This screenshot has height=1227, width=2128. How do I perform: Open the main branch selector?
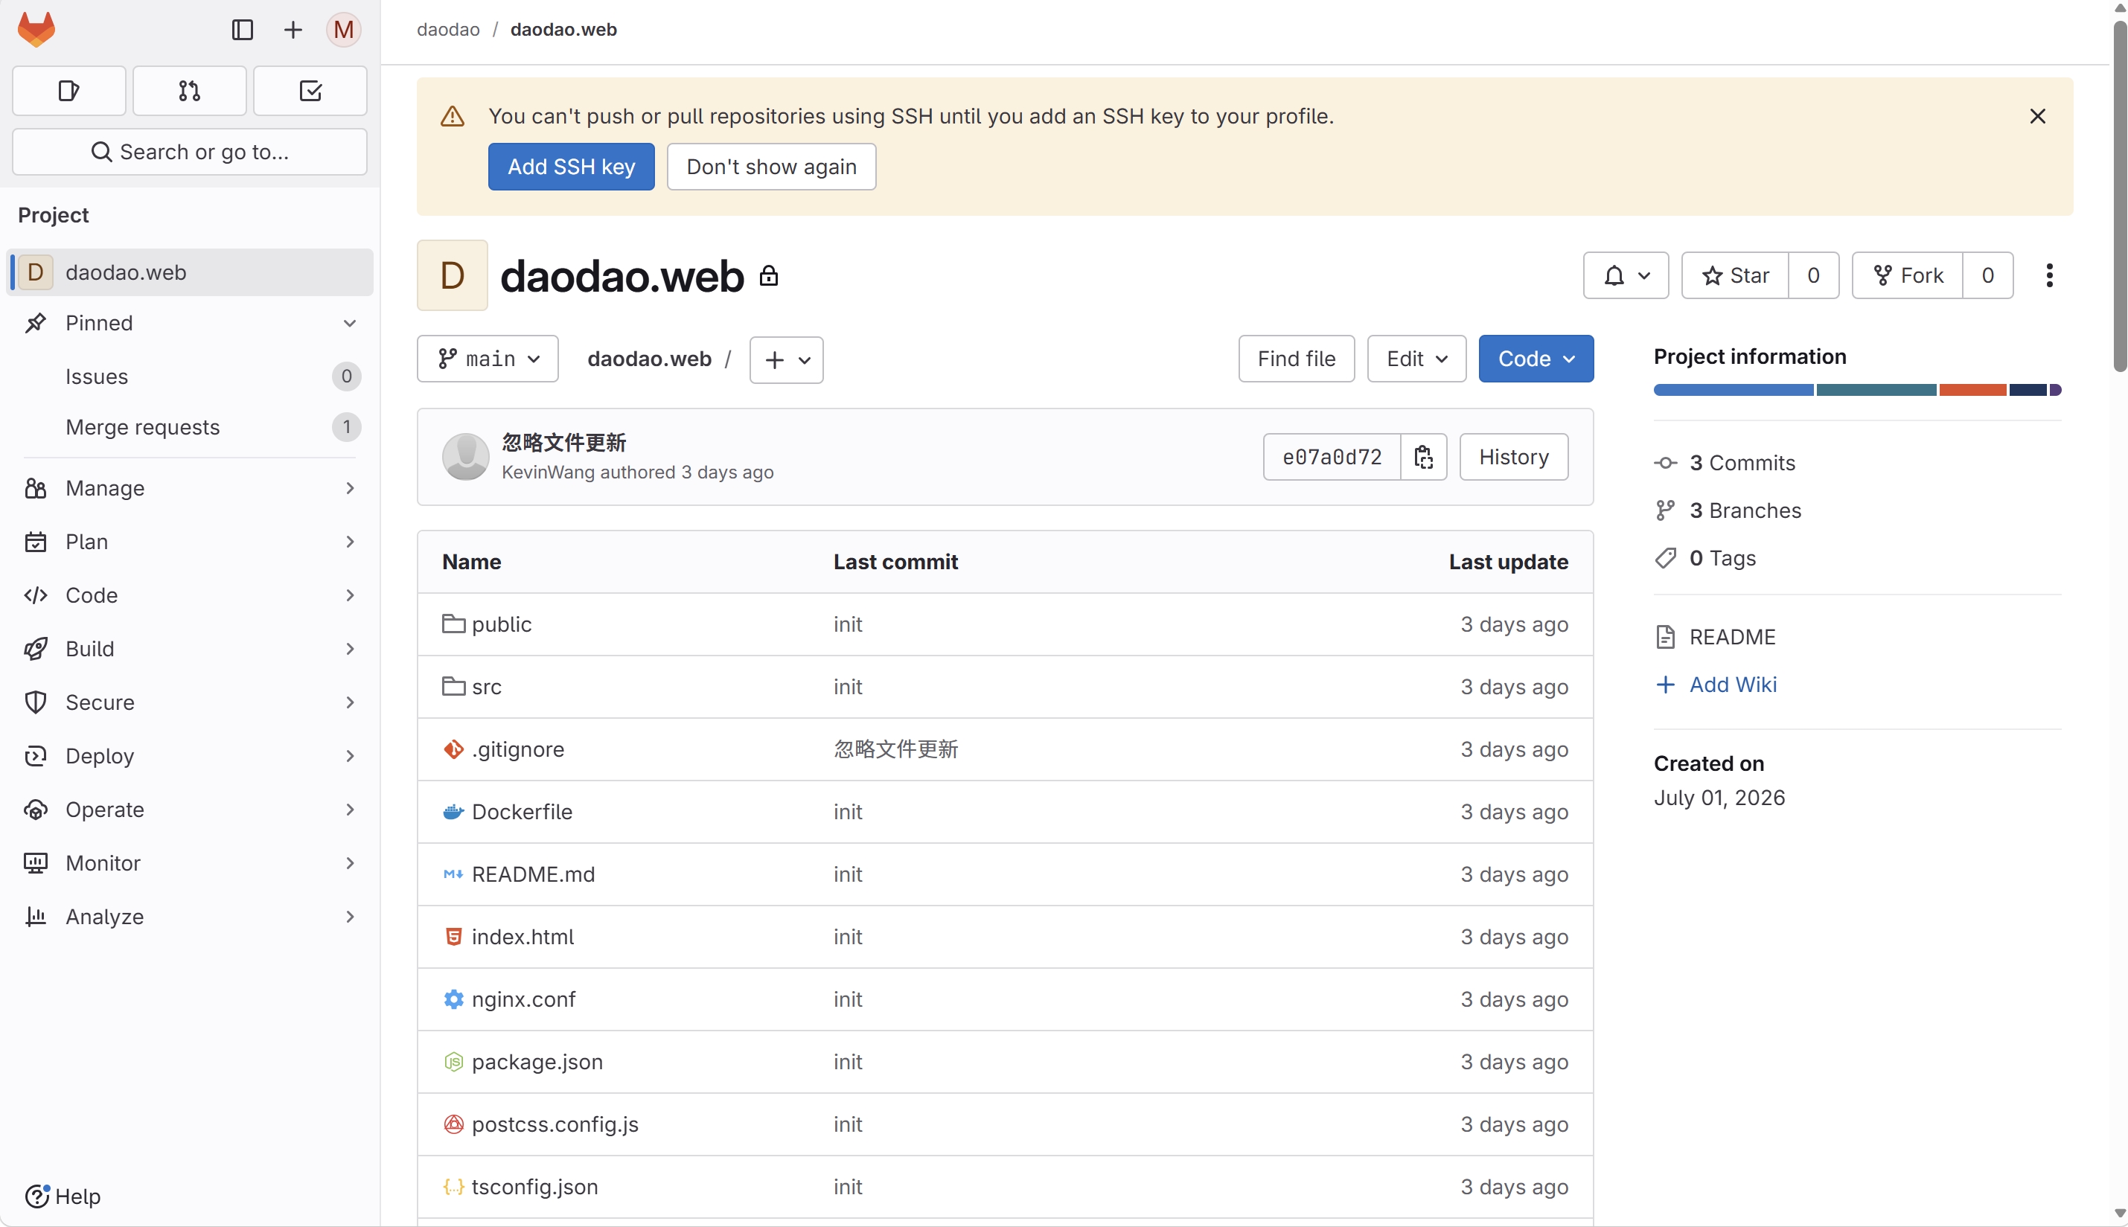[488, 359]
